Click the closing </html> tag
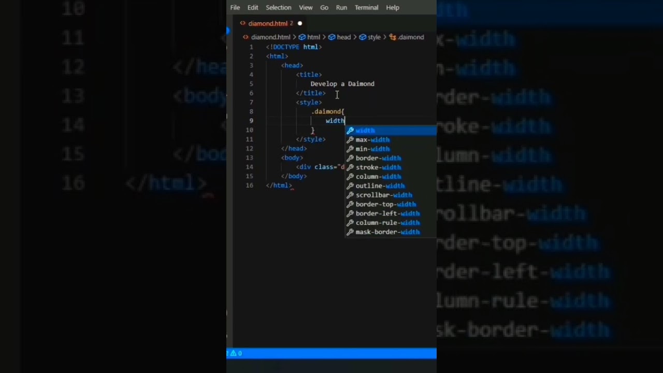This screenshot has width=663, height=373. click(x=279, y=185)
